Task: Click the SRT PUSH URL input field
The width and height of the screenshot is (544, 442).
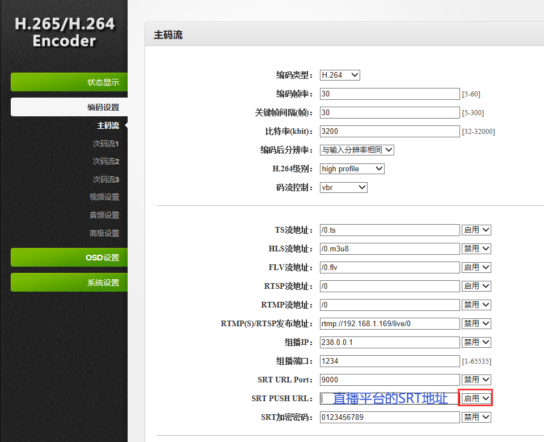Action: [390, 399]
